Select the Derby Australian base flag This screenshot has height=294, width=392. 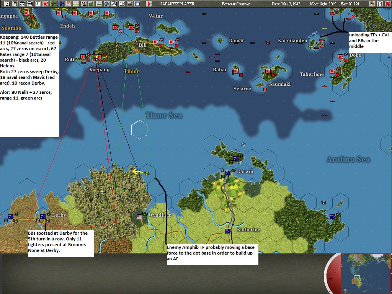pyautogui.click(x=43, y=217)
